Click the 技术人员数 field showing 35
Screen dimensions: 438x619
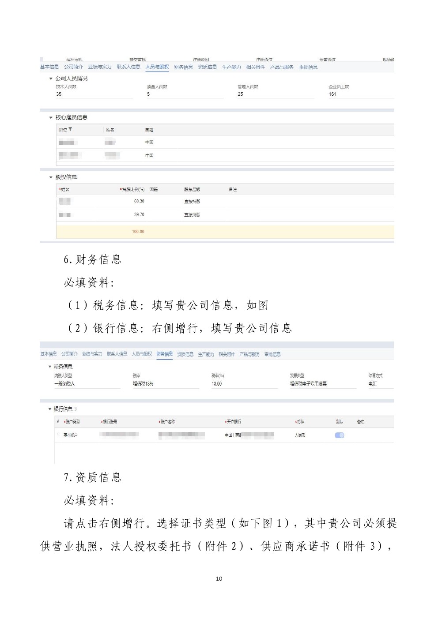[x=93, y=94]
